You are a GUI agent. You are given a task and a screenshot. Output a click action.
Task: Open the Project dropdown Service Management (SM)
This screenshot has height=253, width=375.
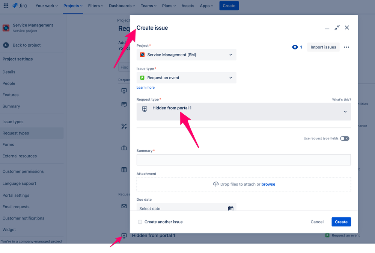click(x=186, y=55)
